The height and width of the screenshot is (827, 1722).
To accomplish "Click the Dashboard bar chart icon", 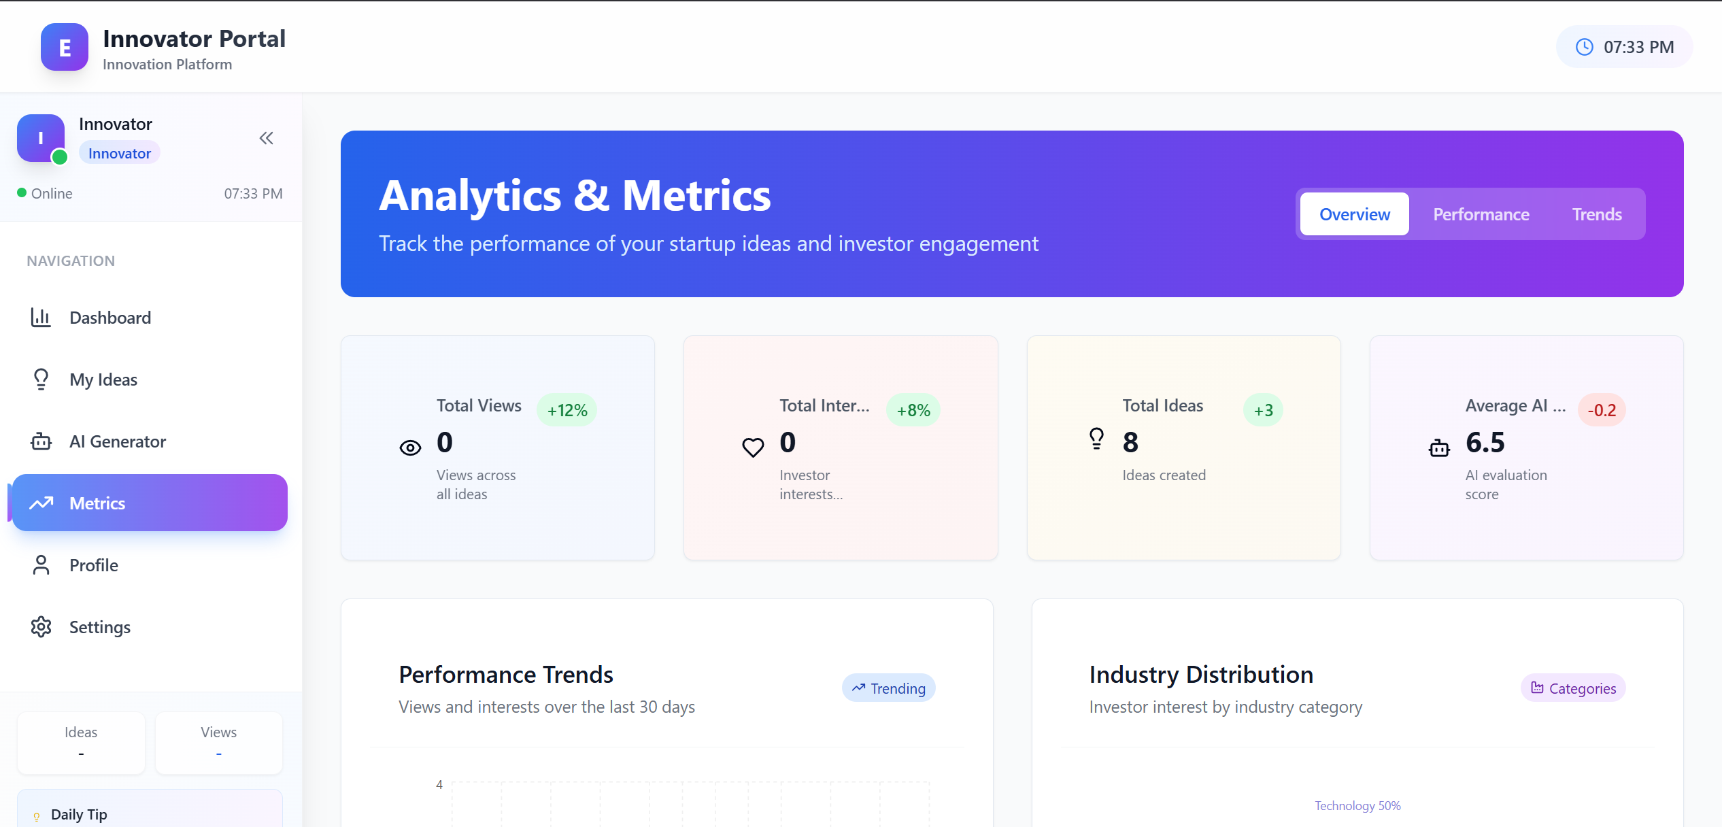I will [x=41, y=318].
